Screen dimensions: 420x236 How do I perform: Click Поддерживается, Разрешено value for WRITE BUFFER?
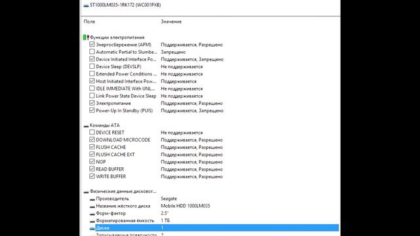pyautogui.click(x=192, y=177)
